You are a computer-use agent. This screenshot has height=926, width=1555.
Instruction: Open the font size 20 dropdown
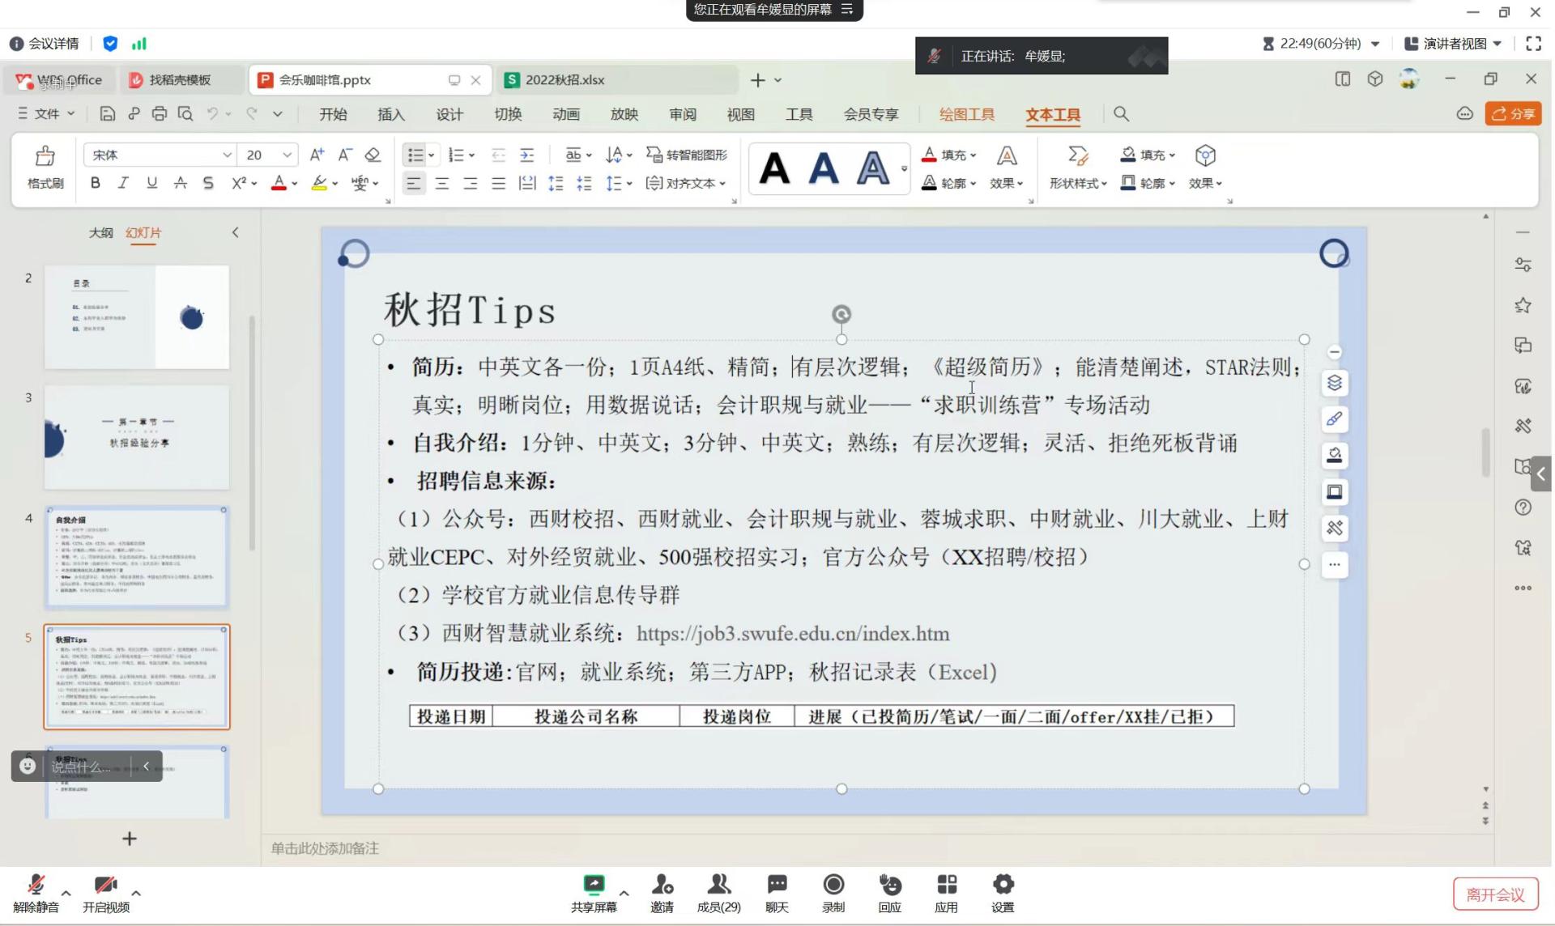[287, 155]
